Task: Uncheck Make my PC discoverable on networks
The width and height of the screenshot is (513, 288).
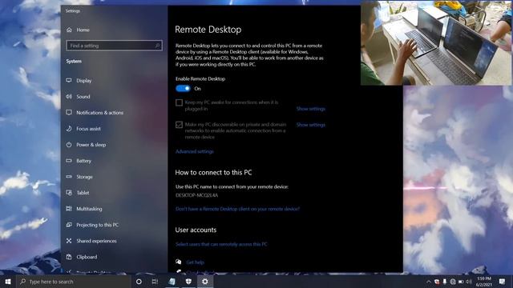Action: pos(179,125)
